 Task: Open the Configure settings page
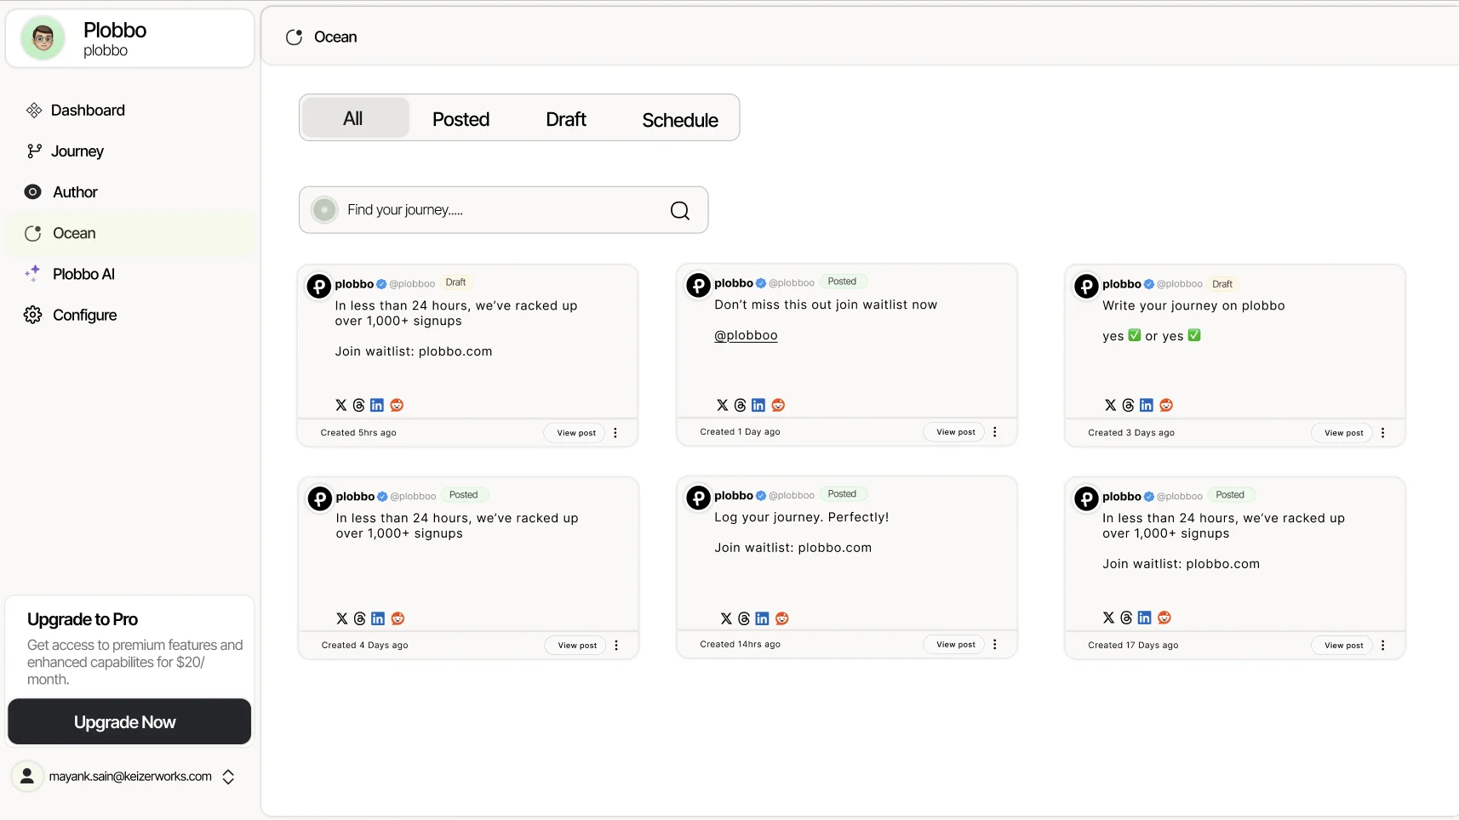[129, 315]
